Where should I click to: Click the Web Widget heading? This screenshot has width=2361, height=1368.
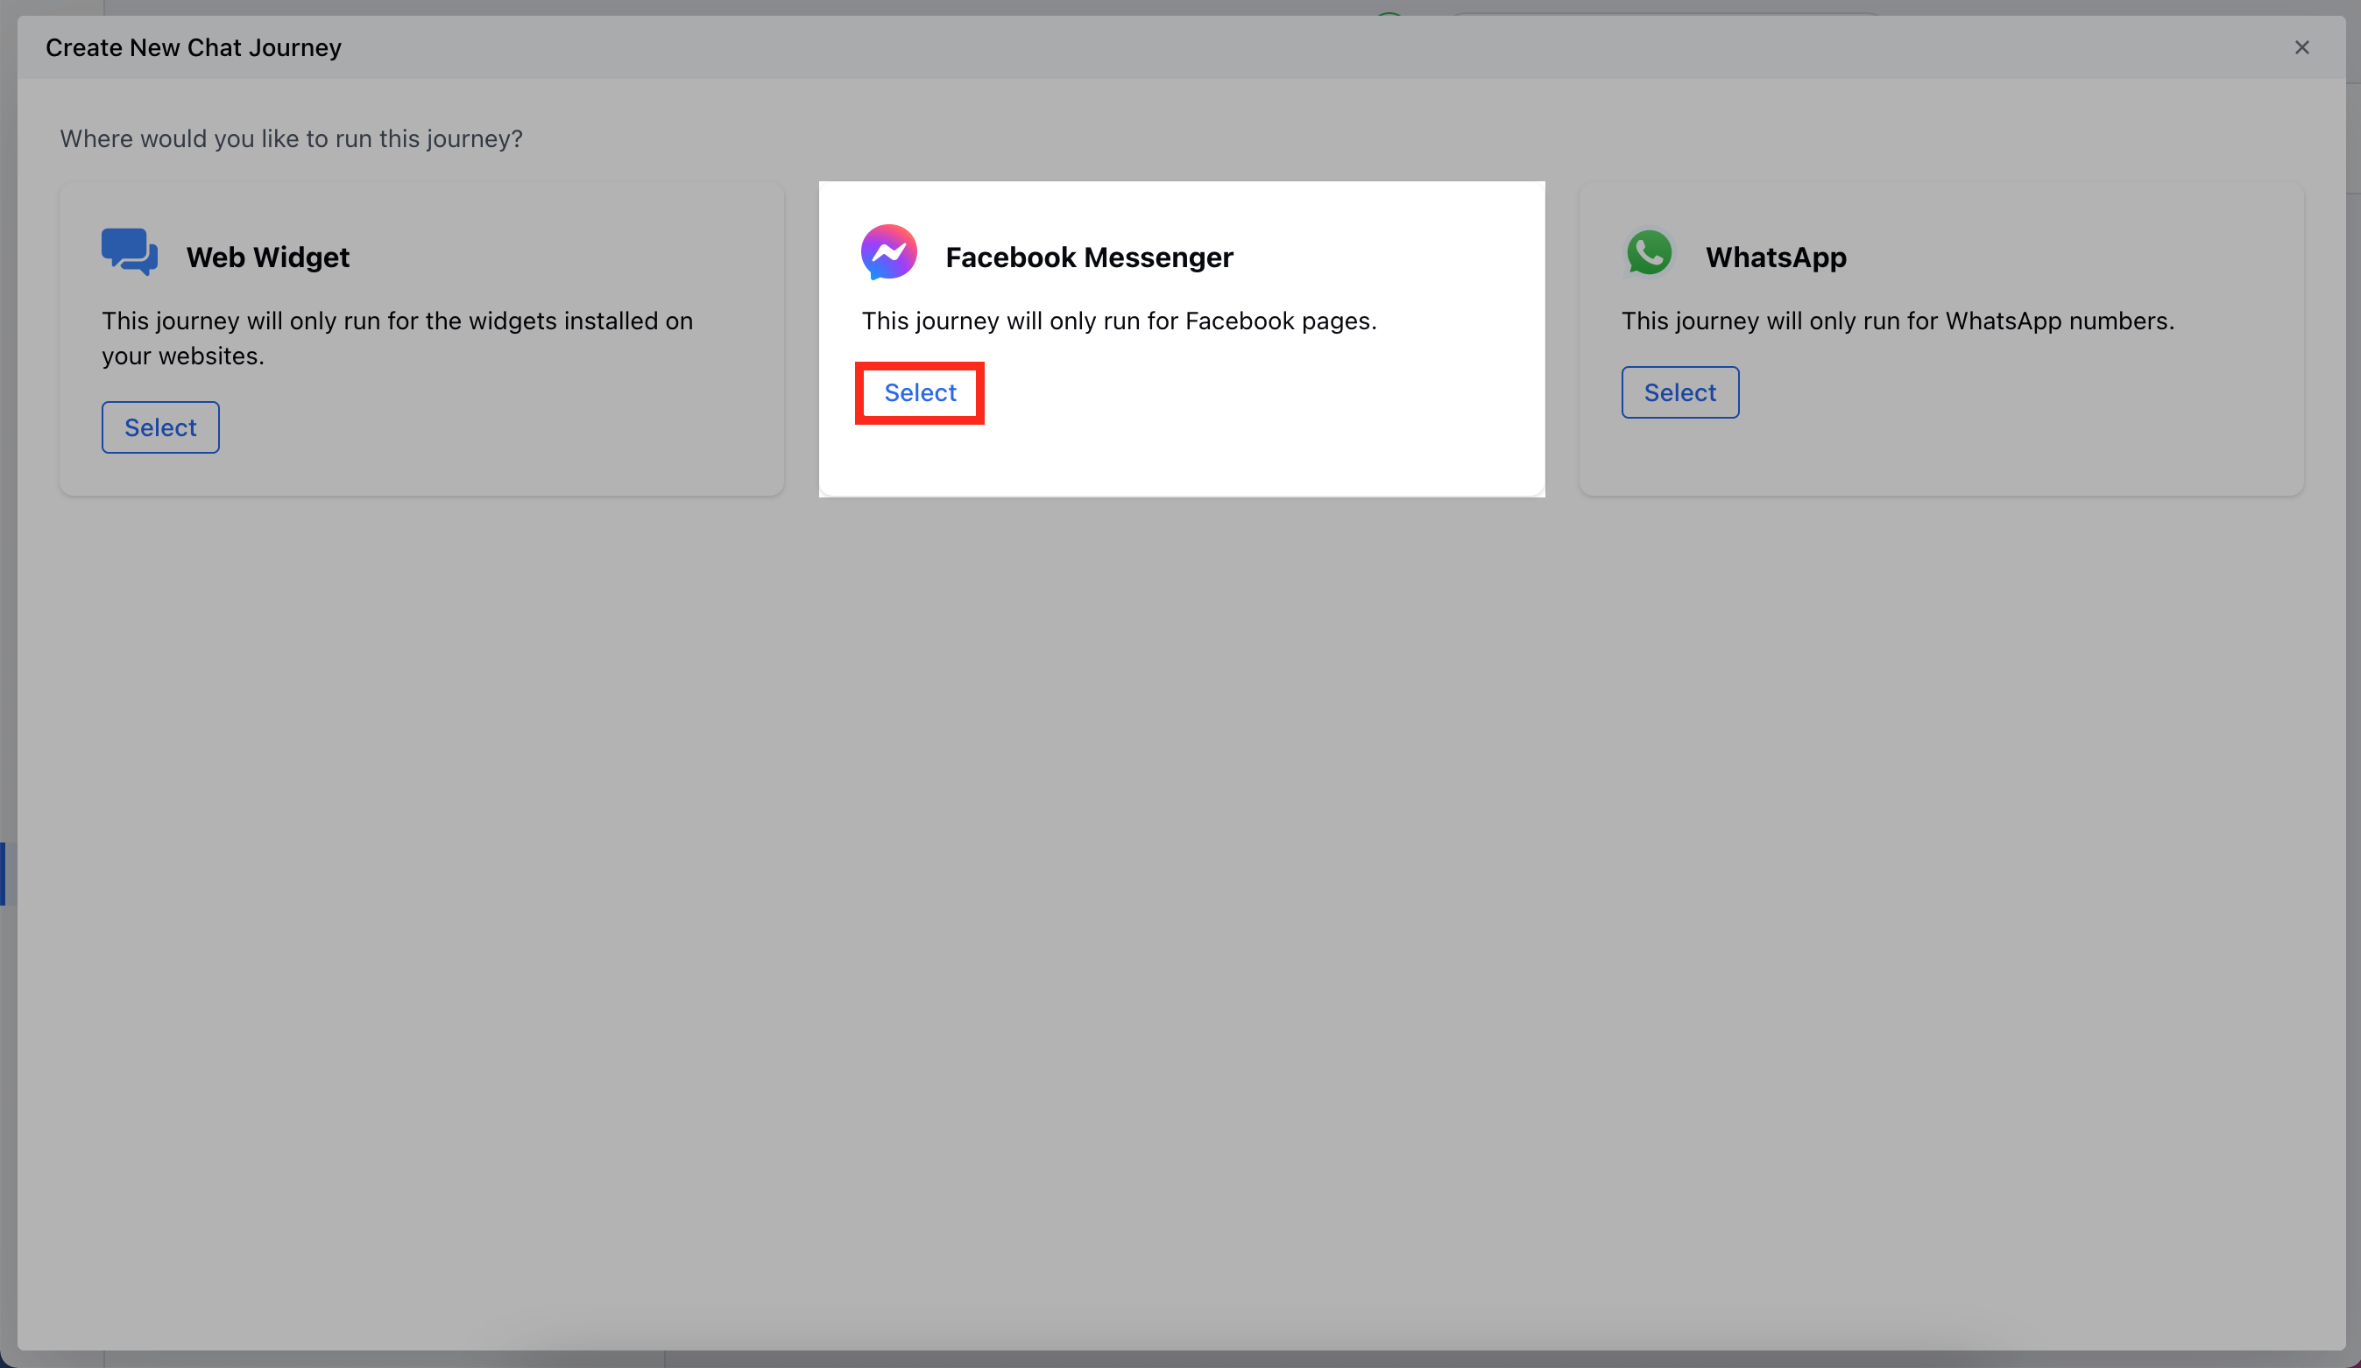point(268,257)
